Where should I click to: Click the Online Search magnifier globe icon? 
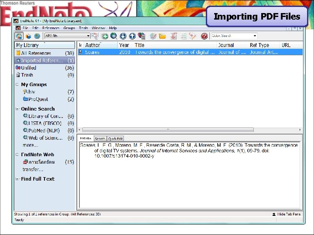coord(113,36)
